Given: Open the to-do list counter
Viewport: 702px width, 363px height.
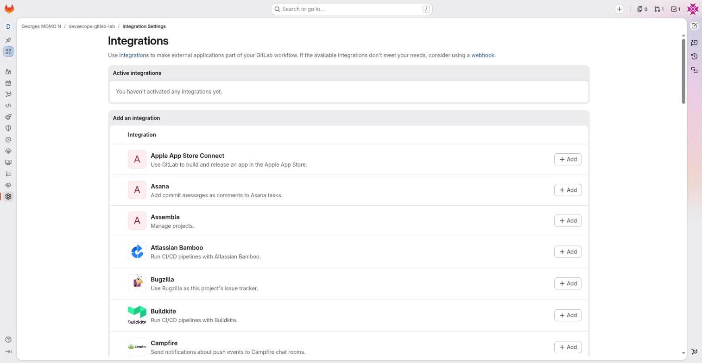Looking at the screenshot, I should 676,9.
